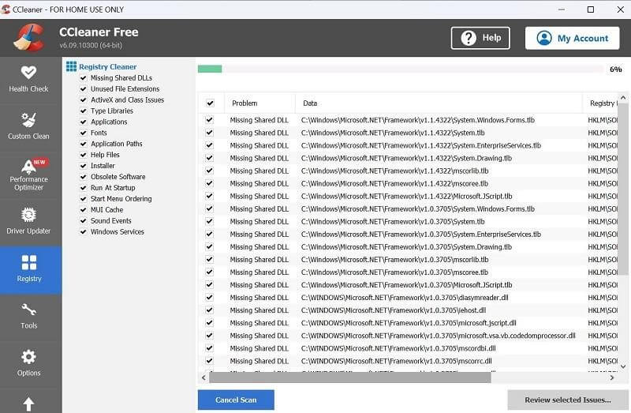Open Driver Updater gear icon

click(x=28, y=215)
